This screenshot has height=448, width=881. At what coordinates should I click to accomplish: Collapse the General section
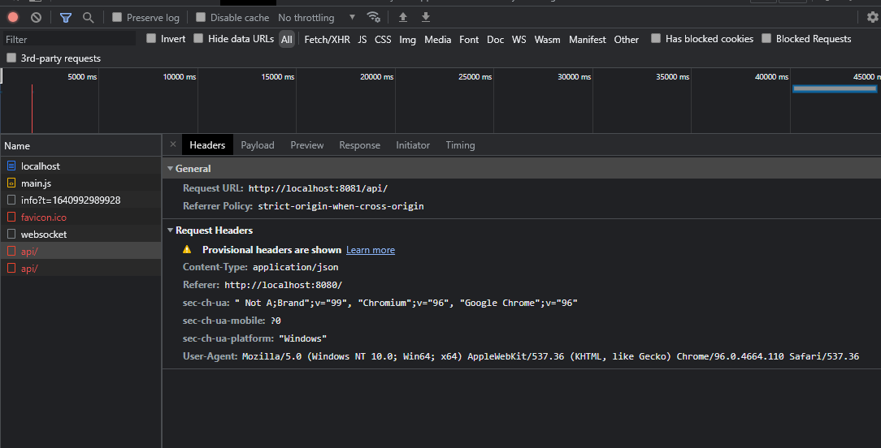click(170, 169)
